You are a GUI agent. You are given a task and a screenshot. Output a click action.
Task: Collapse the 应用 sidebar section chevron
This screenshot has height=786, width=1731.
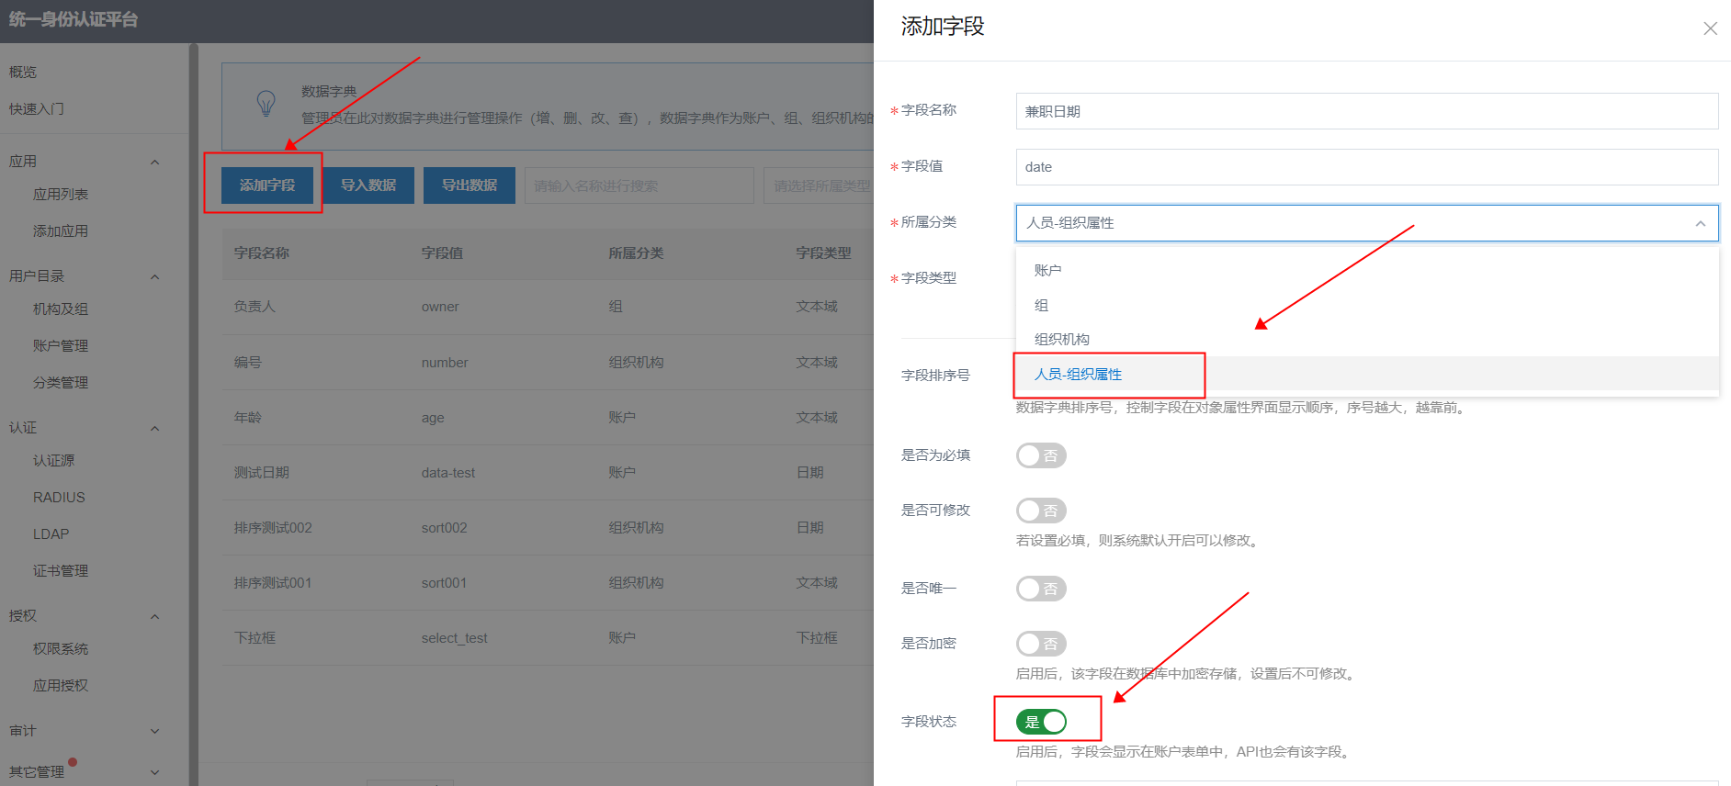[x=154, y=163]
